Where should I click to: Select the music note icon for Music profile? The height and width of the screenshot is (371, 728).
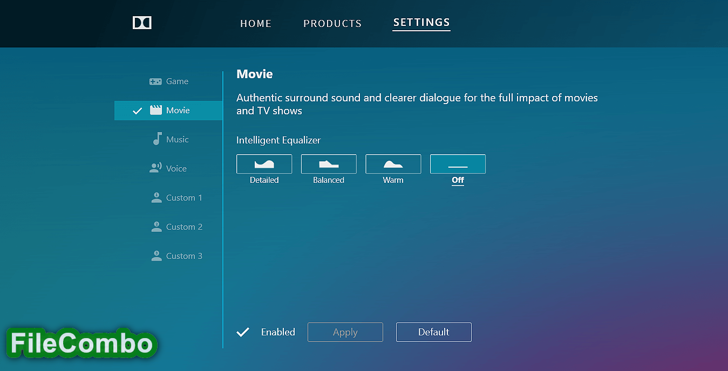pos(156,139)
